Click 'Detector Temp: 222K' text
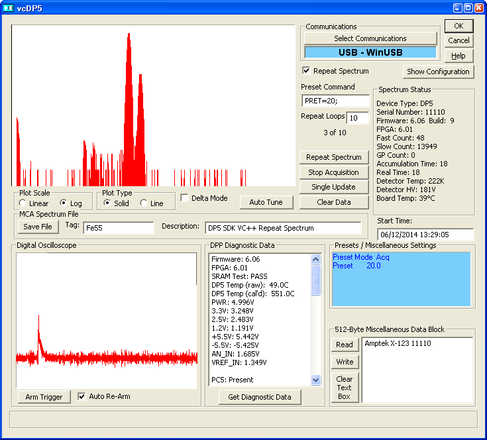 tap(410, 181)
